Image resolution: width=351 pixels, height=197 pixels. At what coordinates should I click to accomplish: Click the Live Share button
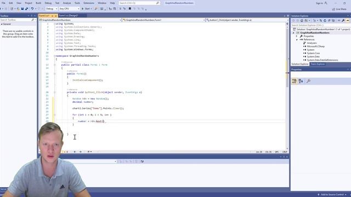click(x=339, y=9)
